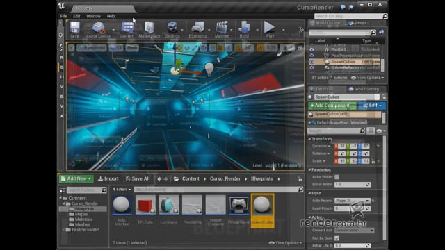Open Details property matrix grid icon

(371, 131)
